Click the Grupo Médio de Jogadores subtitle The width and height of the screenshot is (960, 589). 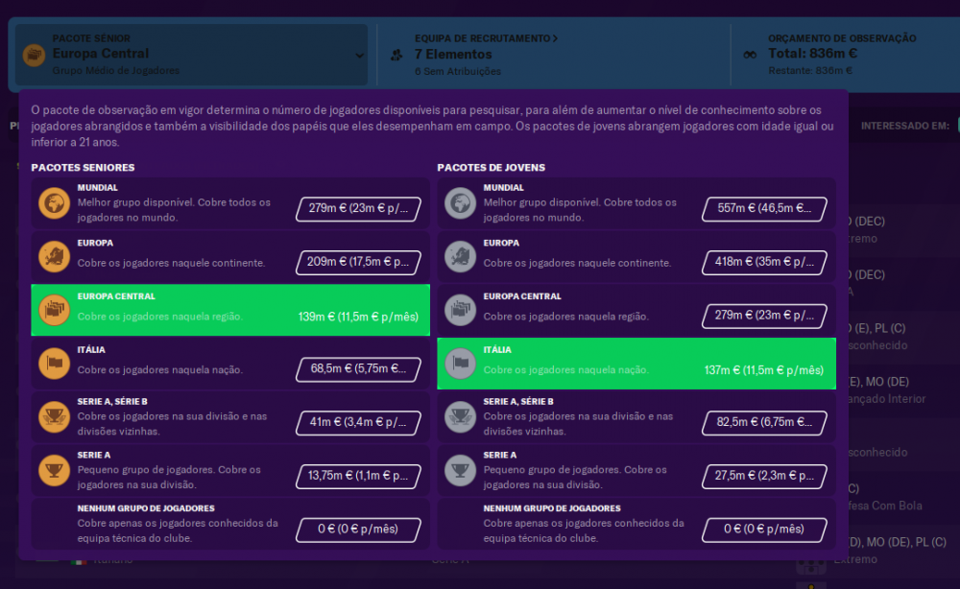click(x=116, y=70)
